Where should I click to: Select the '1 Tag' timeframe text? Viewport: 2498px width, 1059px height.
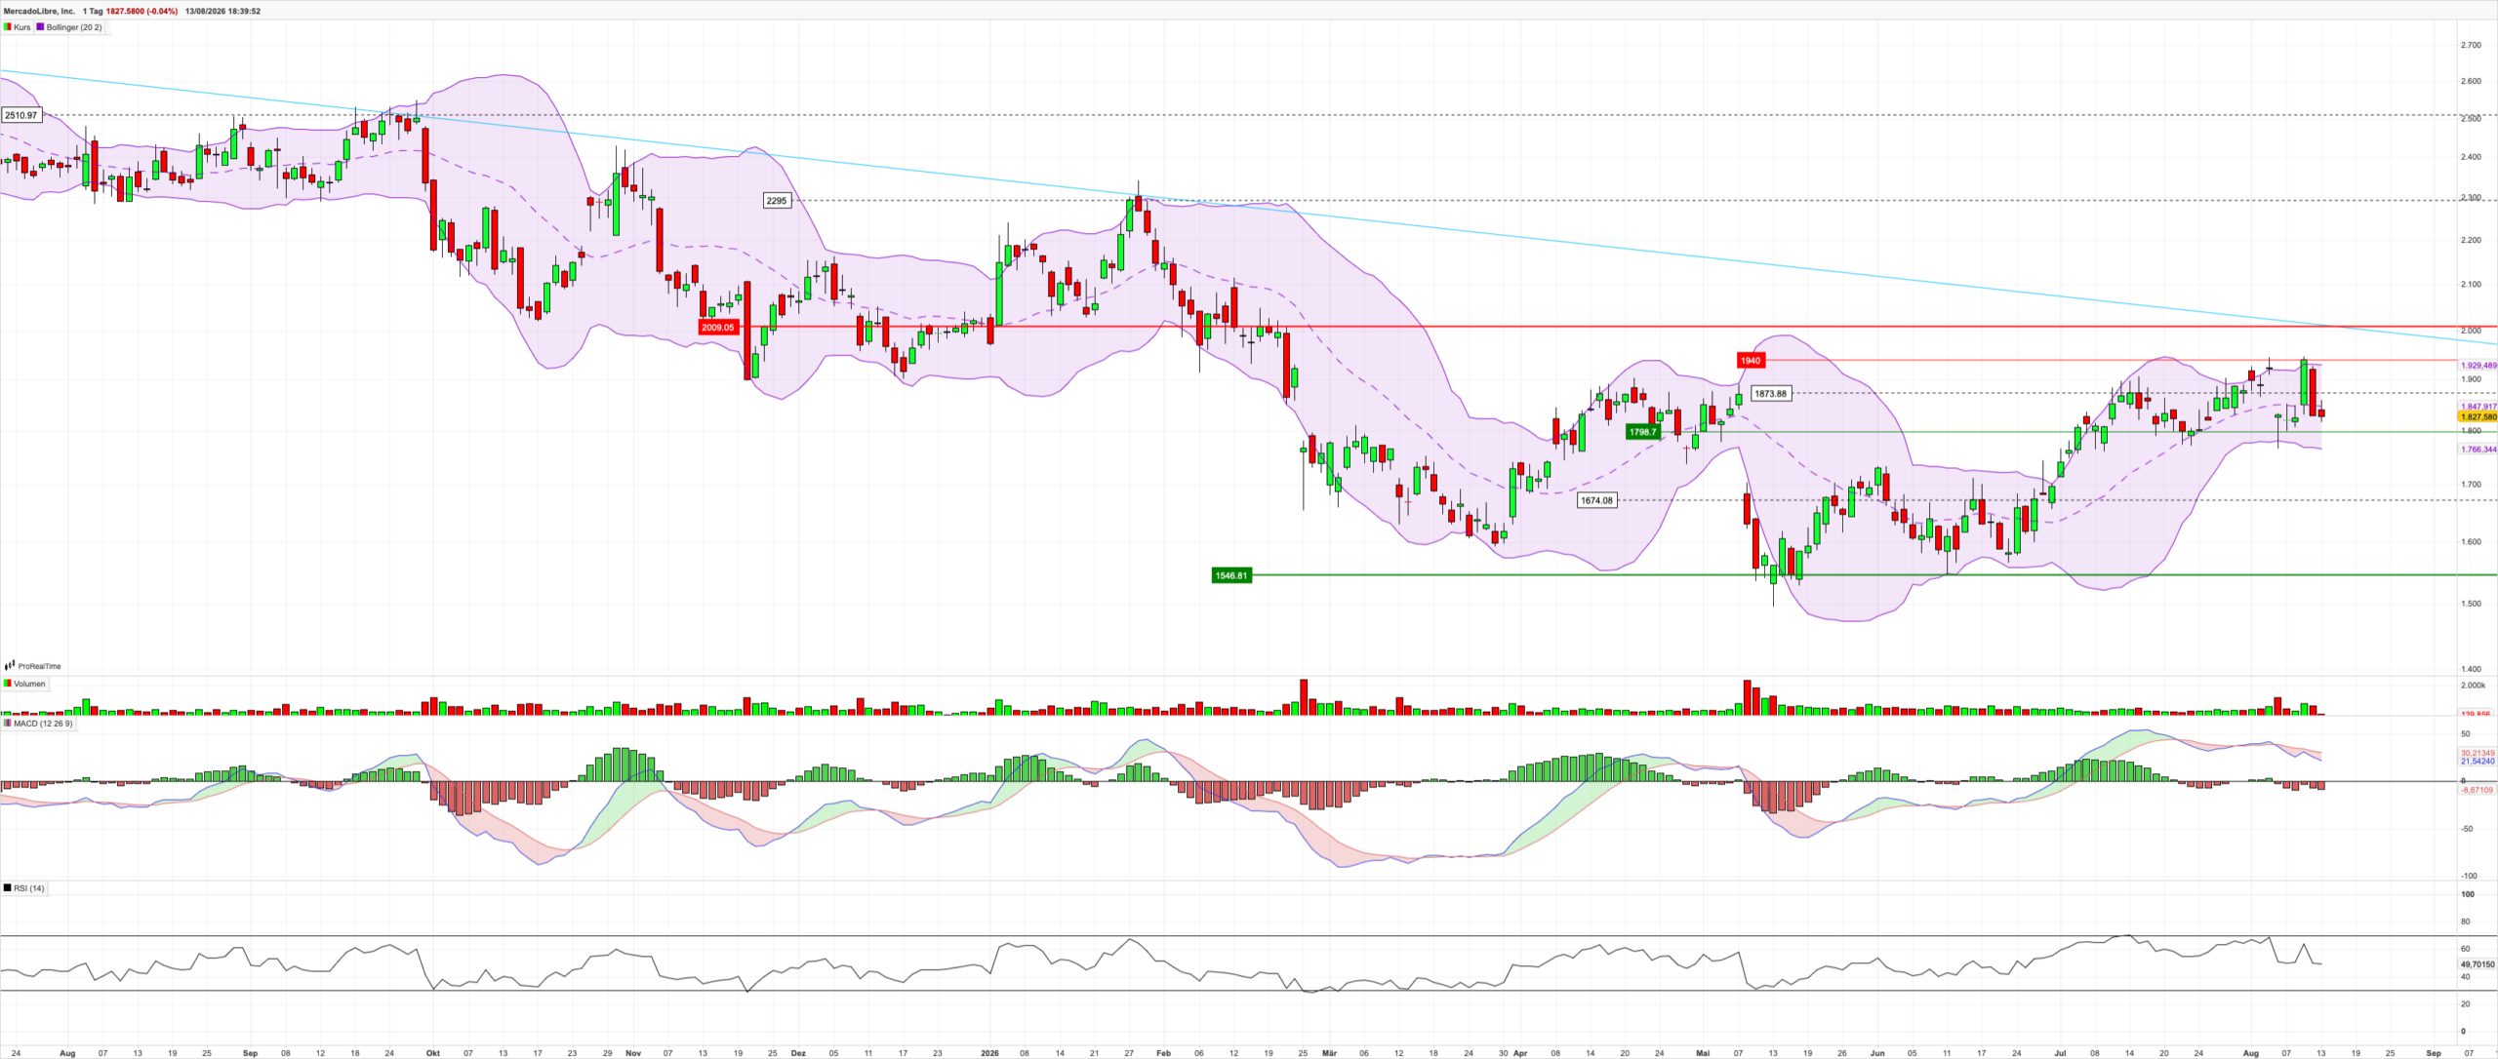[93, 12]
